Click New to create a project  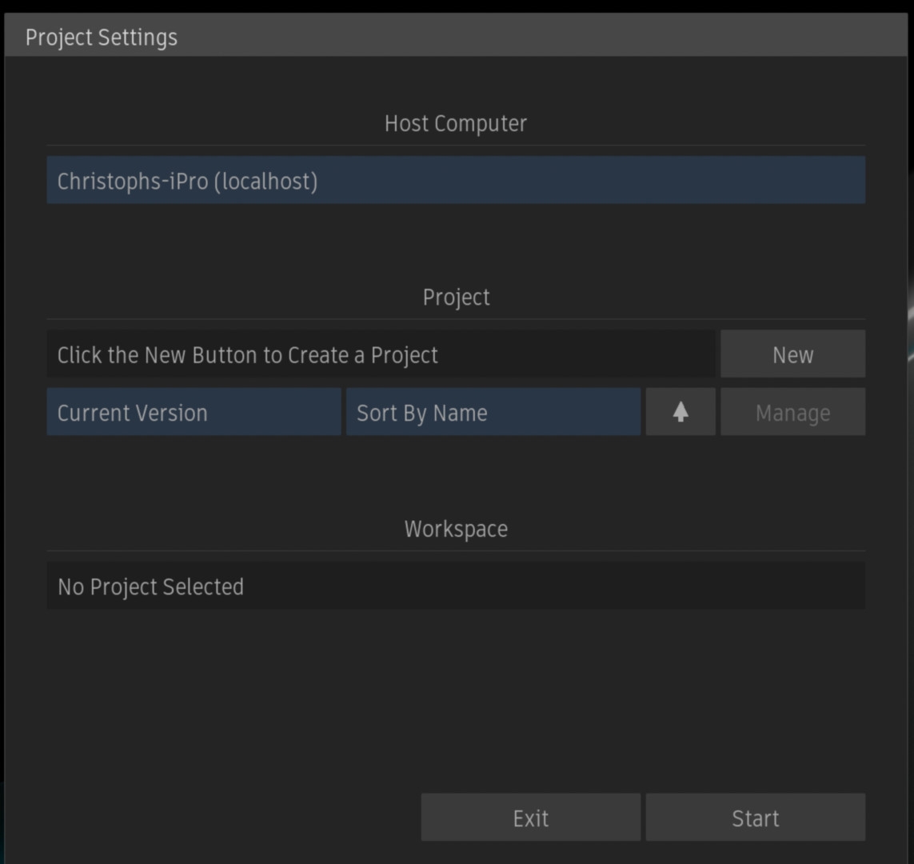792,354
